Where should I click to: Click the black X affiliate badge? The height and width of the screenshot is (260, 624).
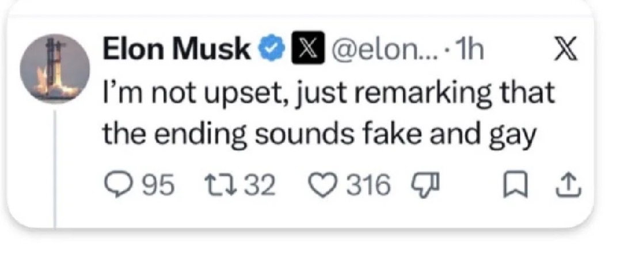[x=309, y=51]
